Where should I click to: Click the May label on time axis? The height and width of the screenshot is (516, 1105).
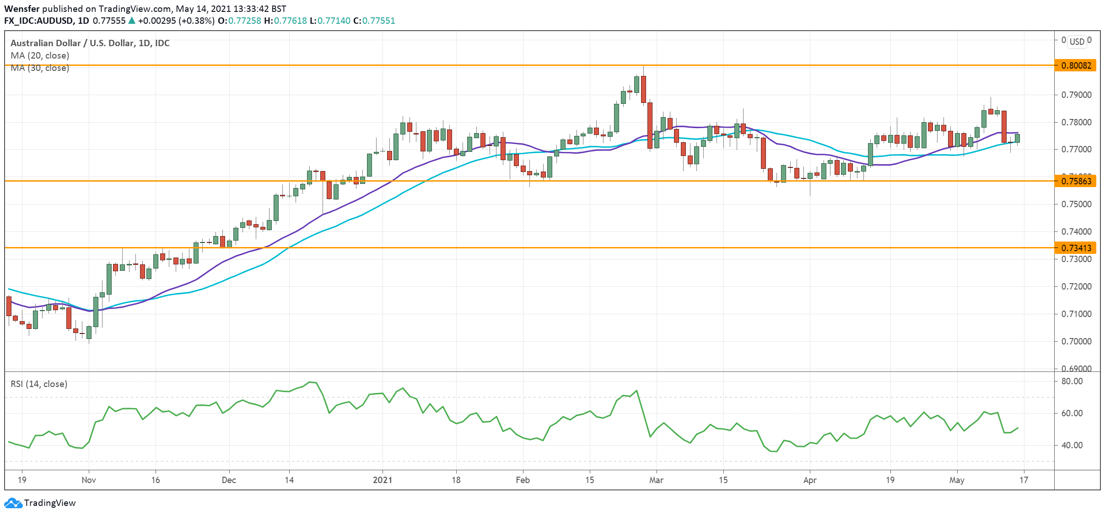point(956,480)
